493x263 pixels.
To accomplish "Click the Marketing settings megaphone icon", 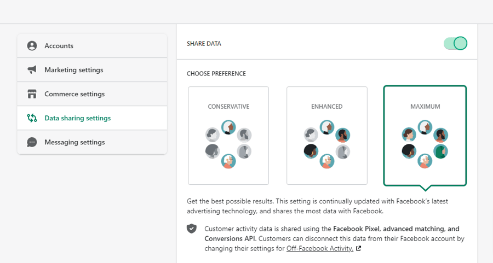I will pos(32,70).
